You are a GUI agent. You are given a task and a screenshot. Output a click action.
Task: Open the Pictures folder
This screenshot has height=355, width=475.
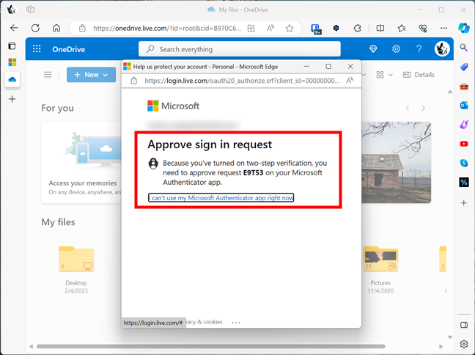tap(380, 269)
